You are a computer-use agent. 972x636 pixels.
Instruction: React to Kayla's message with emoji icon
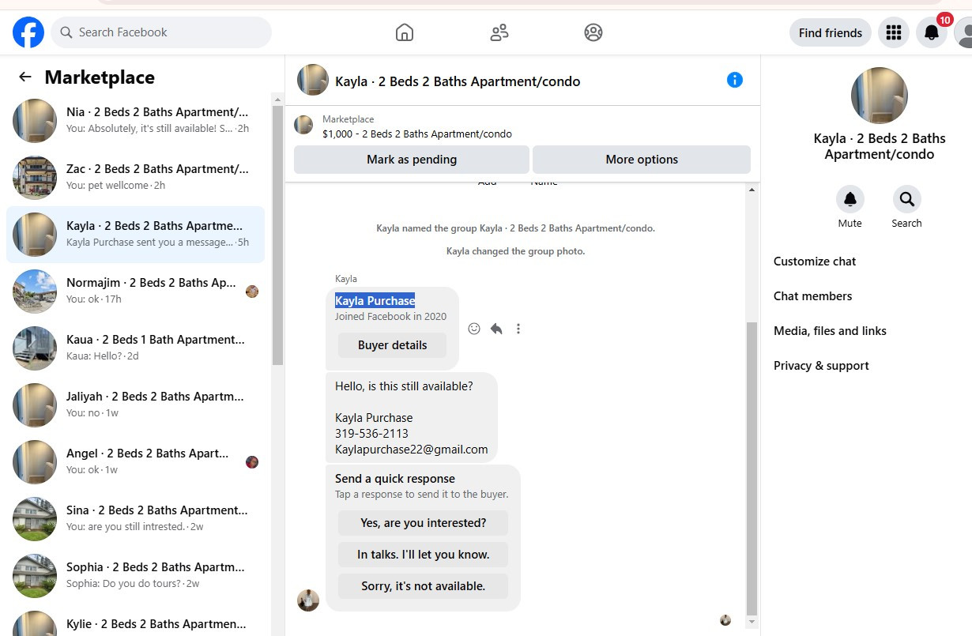click(x=474, y=329)
